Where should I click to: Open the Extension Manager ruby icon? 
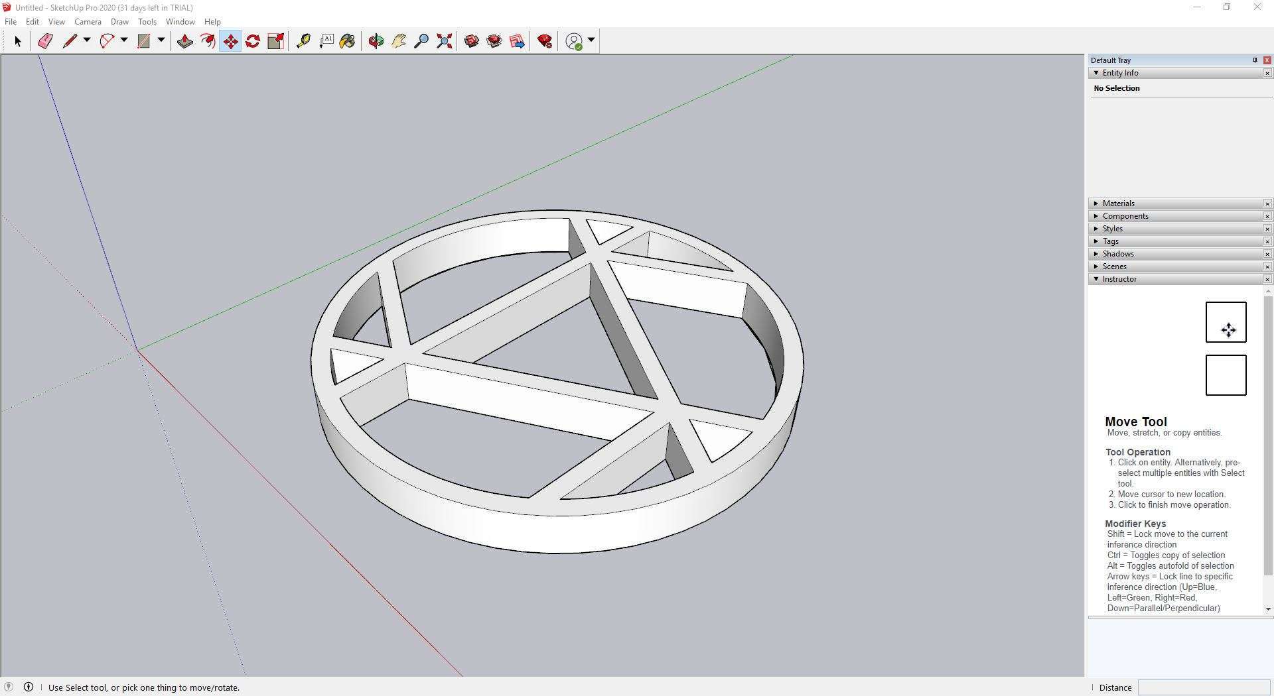545,41
